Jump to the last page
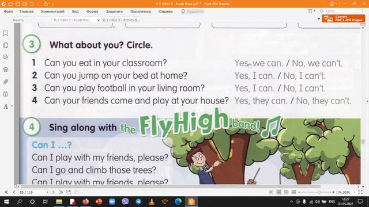 click(61, 192)
